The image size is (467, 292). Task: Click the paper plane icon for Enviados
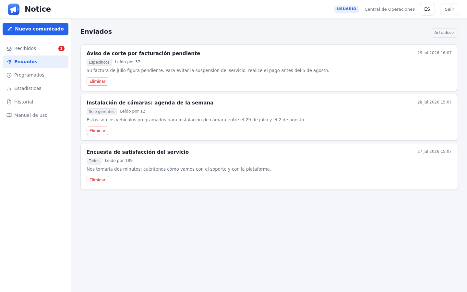click(x=9, y=62)
